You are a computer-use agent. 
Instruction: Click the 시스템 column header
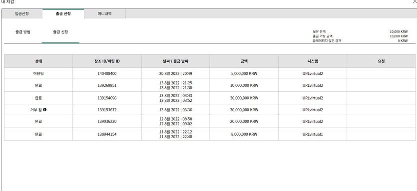(x=313, y=61)
